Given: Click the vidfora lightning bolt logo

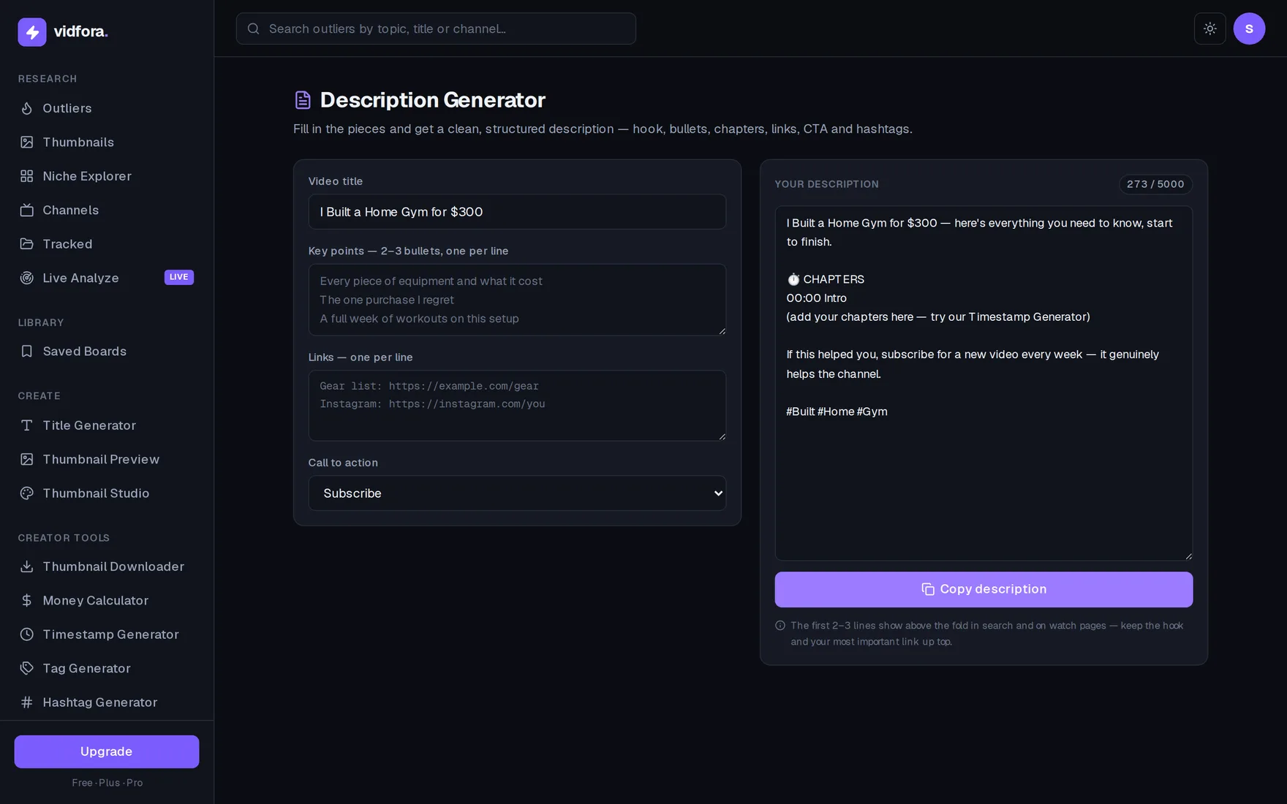Looking at the screenshot, I should [32, 31].
